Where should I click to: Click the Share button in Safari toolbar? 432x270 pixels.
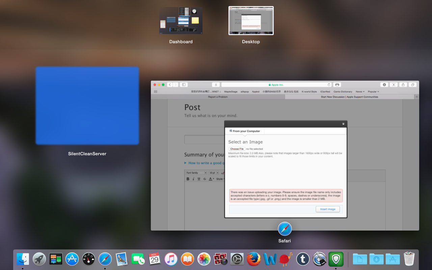click(403, 85)
